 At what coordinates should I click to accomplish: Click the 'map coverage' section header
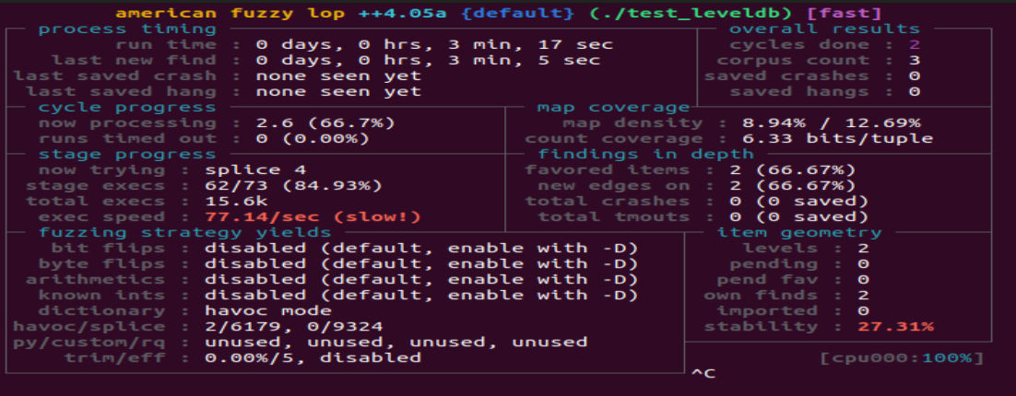[614, 107]
